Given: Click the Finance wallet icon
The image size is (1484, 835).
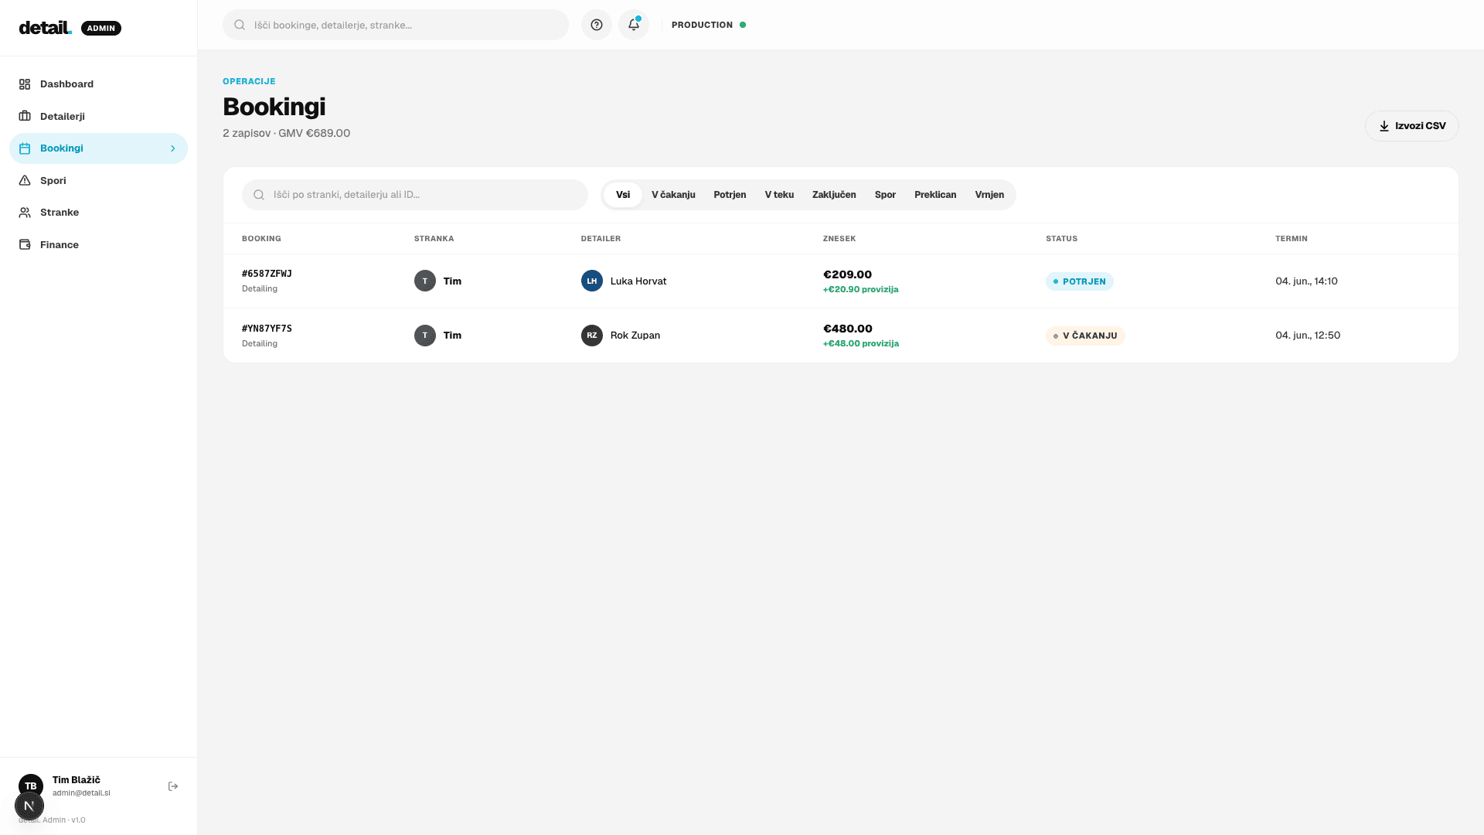Looking at the screenshot, I should tap(25, 244).
